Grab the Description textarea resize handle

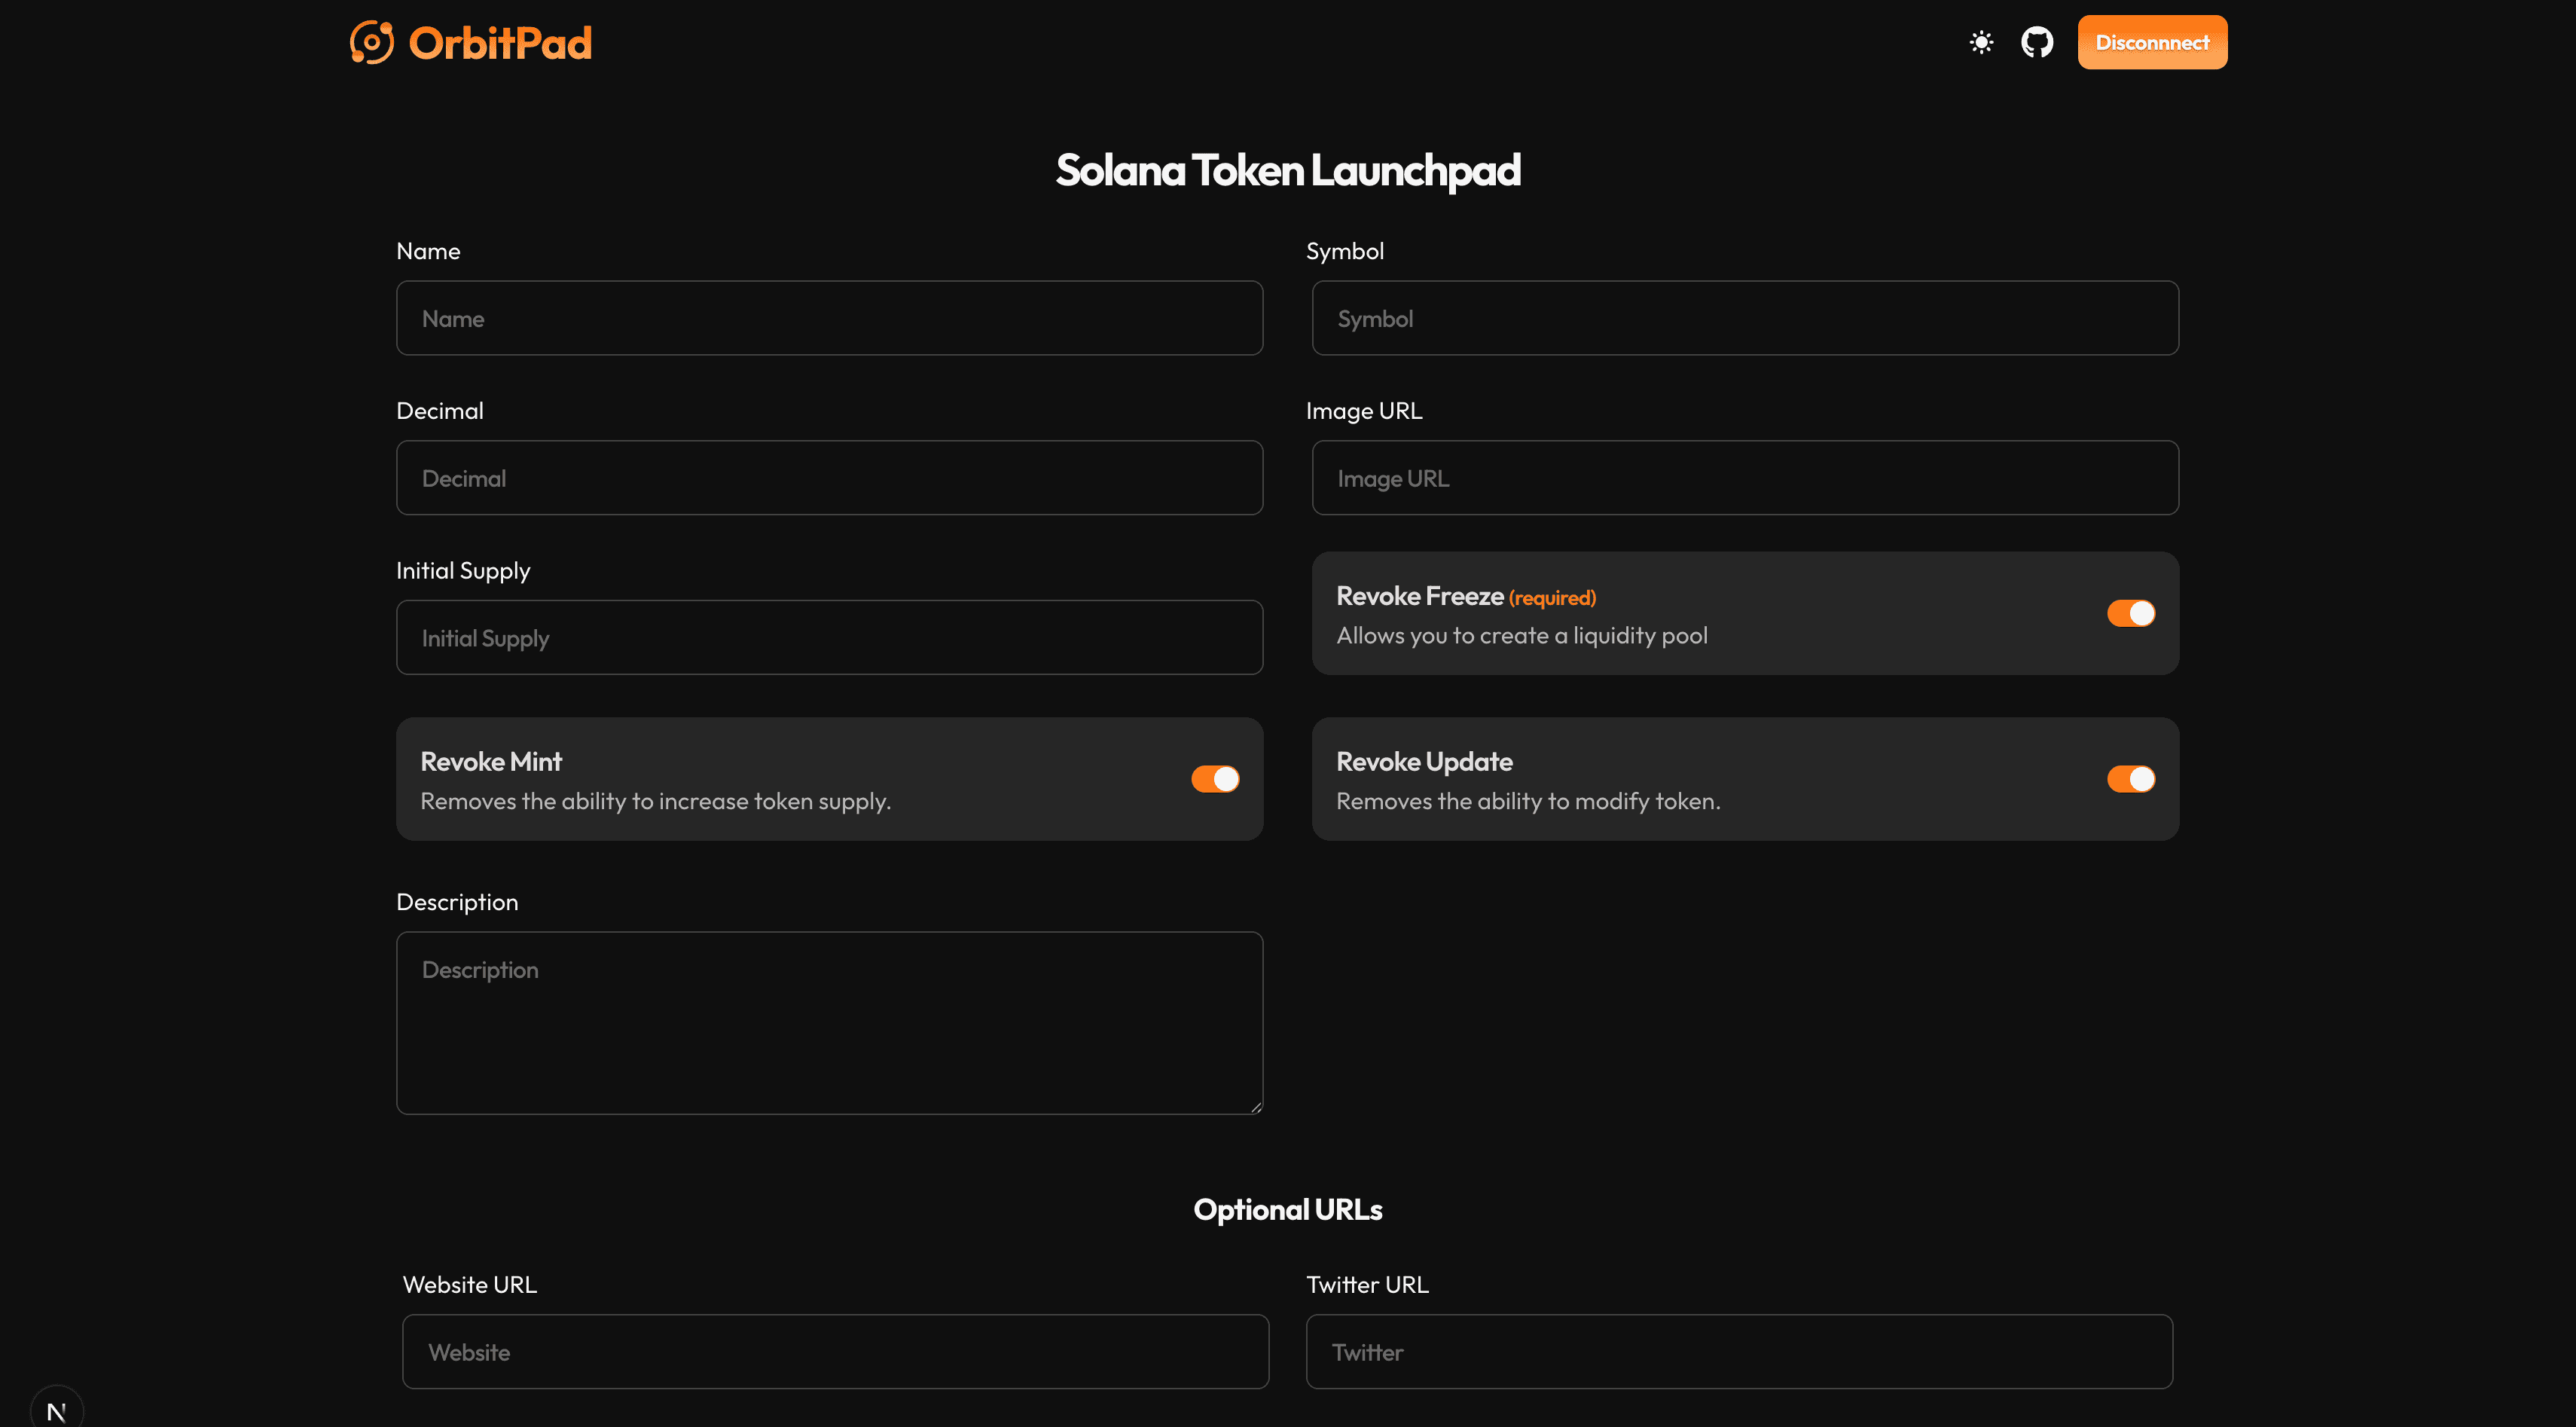[1256, 1107]
